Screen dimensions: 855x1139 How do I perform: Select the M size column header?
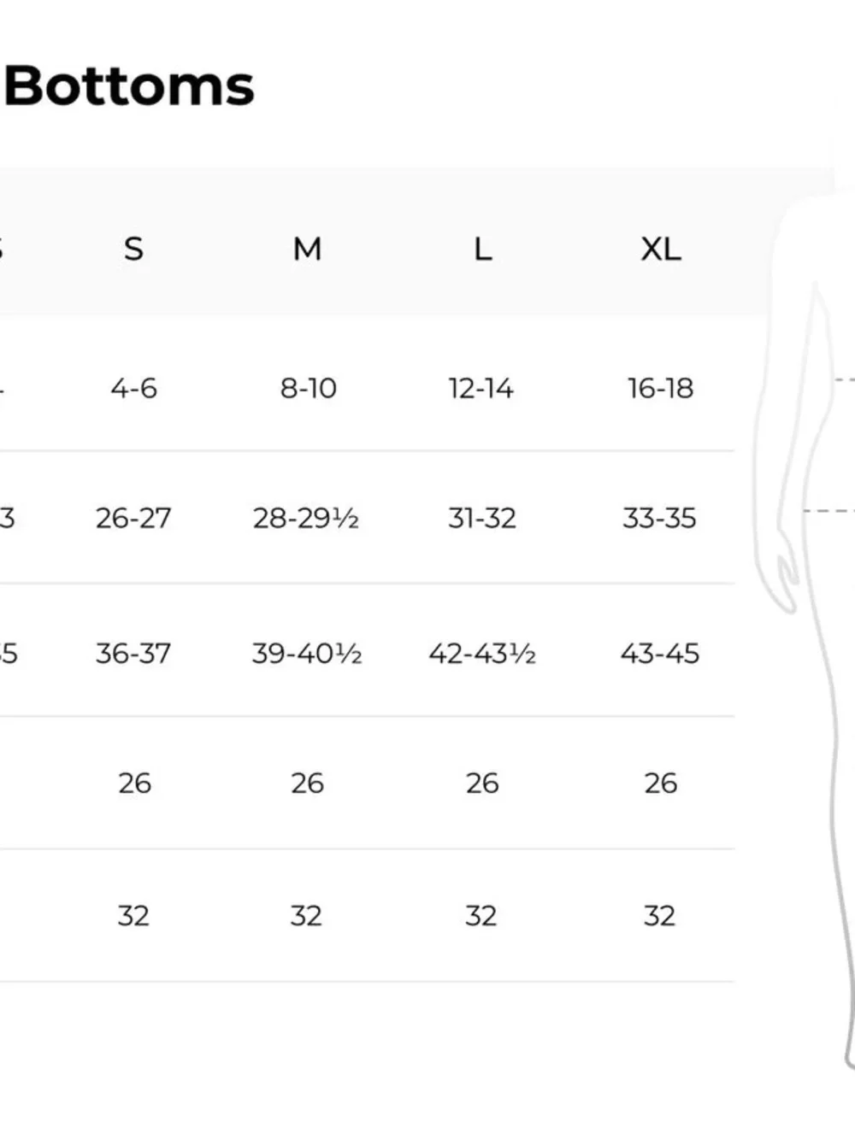coord(308,249)
